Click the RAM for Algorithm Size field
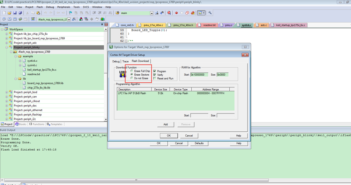The height and width of the screenshot is (185, 351). 223,75
